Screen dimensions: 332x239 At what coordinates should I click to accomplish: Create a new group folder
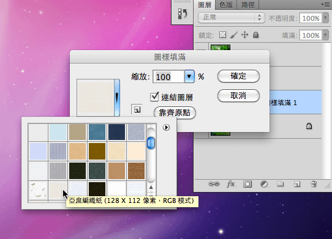[281, 184]
